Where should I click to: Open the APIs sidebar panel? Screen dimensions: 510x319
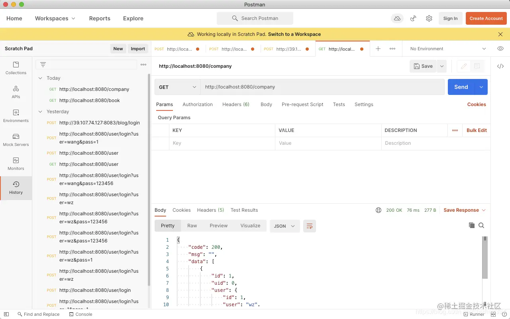pyautogui.click(x=16, y=92)
